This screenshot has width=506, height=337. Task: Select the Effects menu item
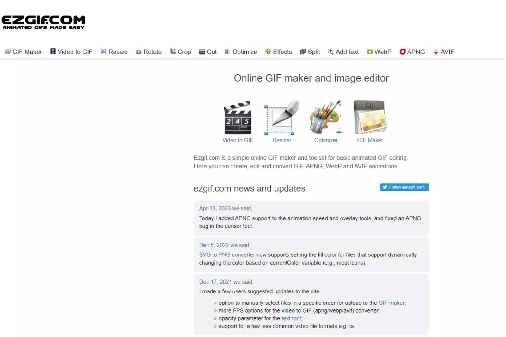pos(279,52)
